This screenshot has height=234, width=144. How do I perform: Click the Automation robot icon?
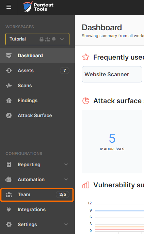9,180
